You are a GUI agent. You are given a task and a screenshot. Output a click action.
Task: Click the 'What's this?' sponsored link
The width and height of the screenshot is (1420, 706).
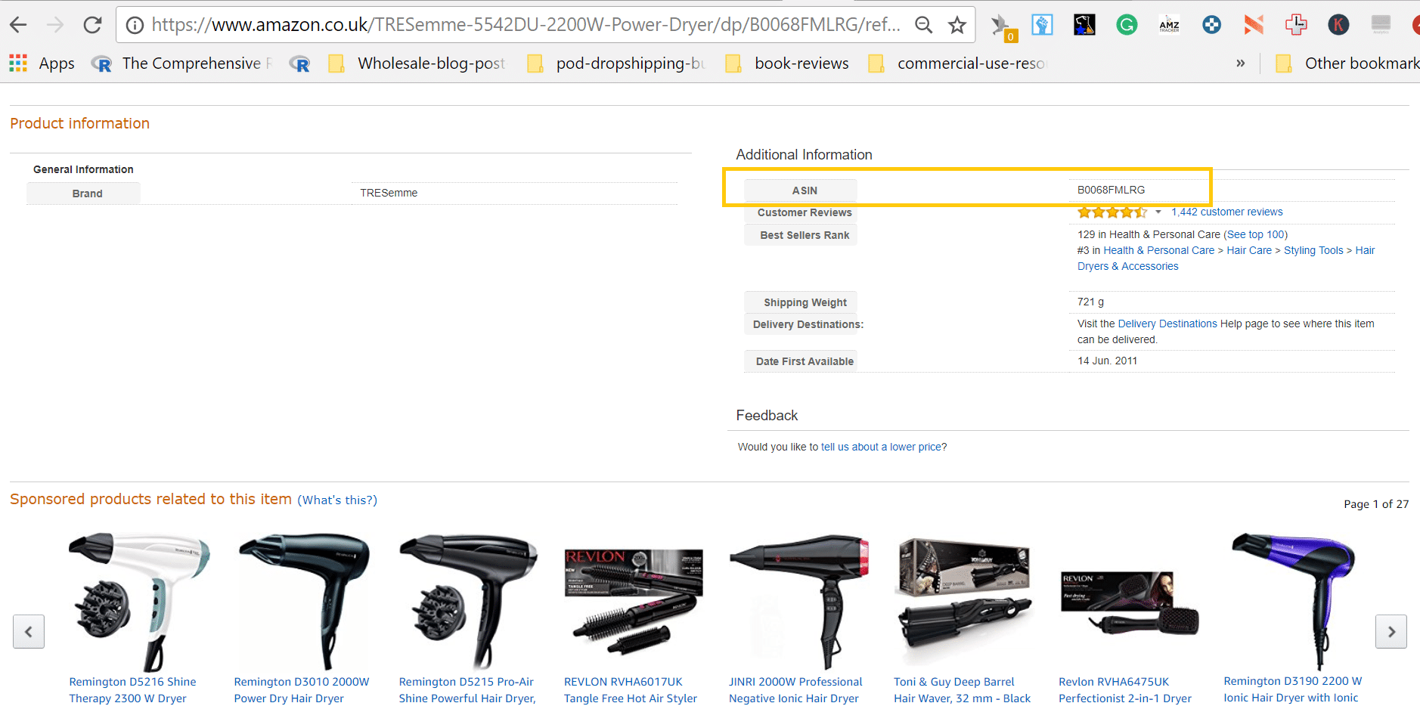tap(337, 500)
